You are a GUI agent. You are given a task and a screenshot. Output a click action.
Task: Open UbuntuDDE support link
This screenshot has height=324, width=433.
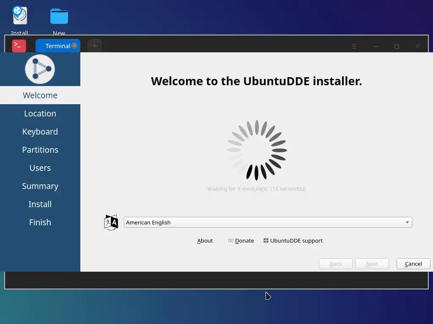pos(293,240)
